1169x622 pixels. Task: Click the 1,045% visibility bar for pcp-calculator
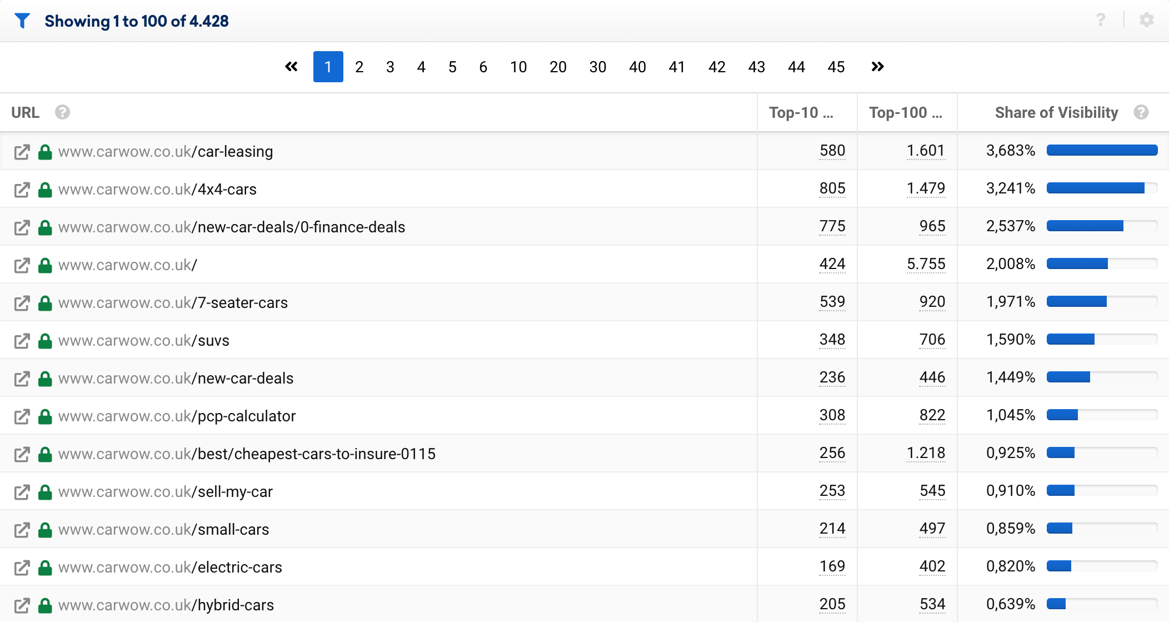[1102, 415]
